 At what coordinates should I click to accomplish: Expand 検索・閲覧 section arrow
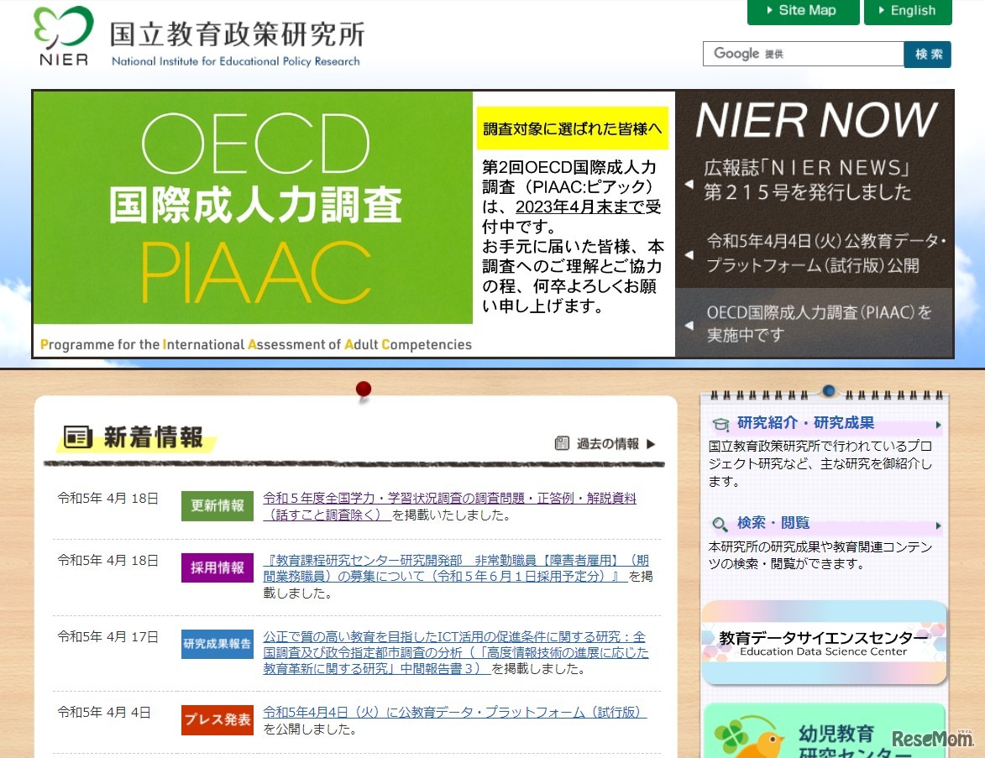tap(938, 525)
